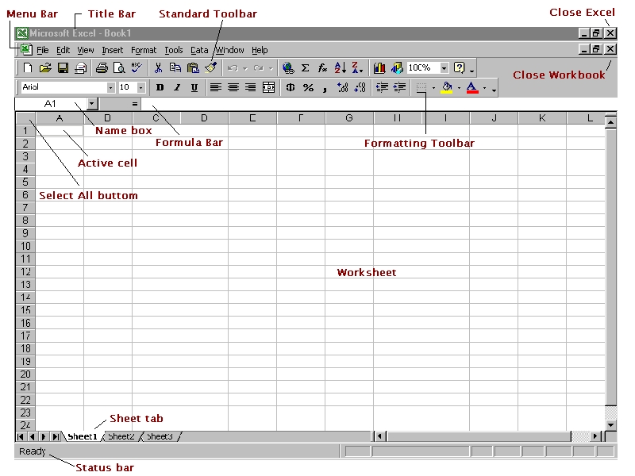Click the horizontal scrollbar right arrow
This screenshot has width=635, height=476.
pyautogui.click(x=595, y=436)
